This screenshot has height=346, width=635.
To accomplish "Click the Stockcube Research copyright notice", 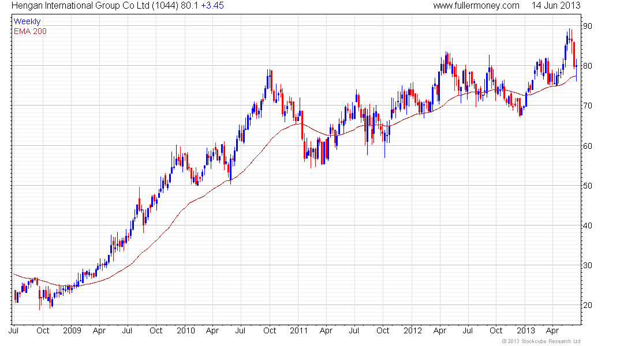I will point(541,341).
